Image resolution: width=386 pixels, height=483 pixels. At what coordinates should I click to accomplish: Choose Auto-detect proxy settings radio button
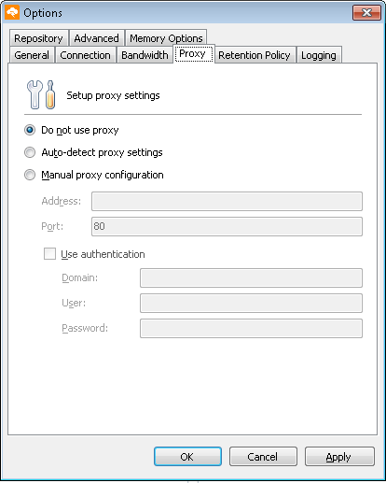click(30, 152)
